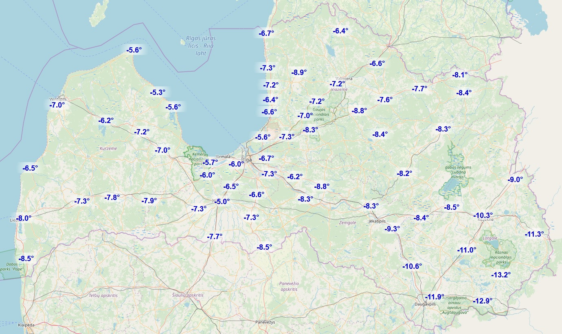Click the Panevėžys city label
Screen dimensions: 562x334
[265, 322]
